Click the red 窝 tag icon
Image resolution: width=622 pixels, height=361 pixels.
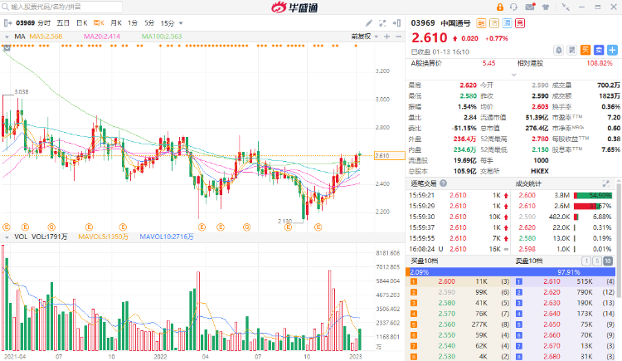click(520, 23)
